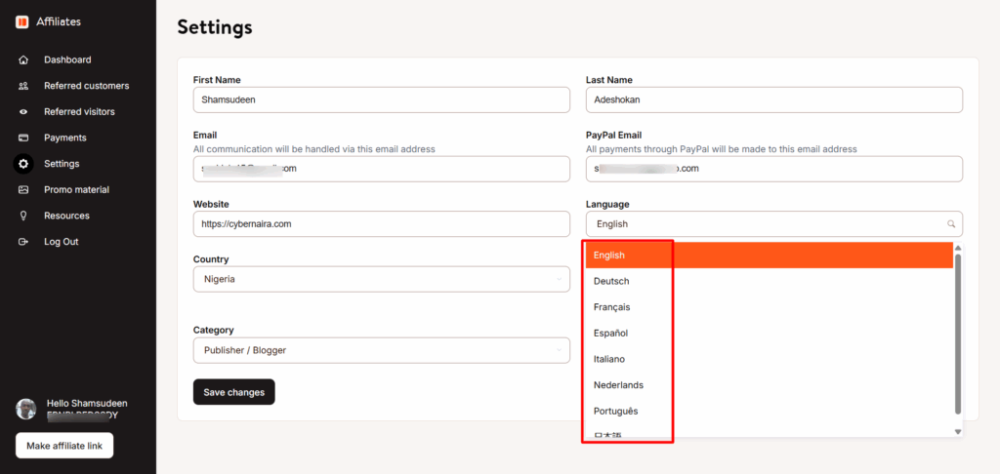This screenshot has height=474, width=1000.
Task: Open Promo material page
Action: pyautogui.click(x=78, y=190)
